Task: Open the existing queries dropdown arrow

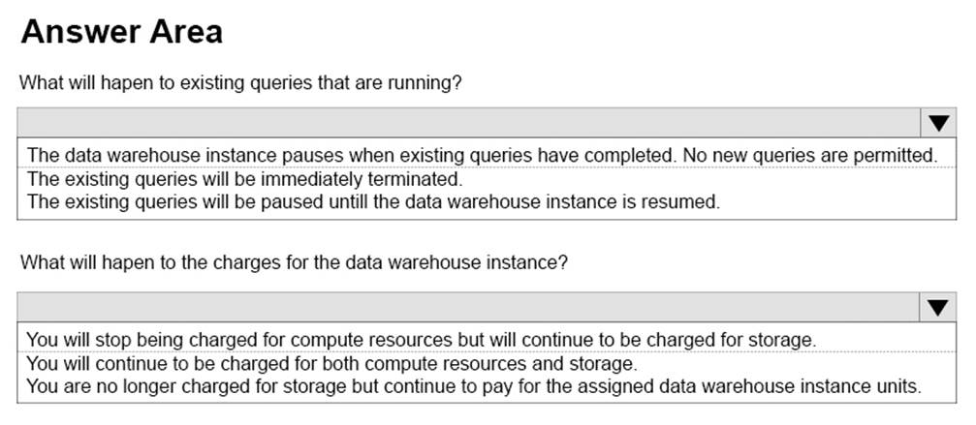Action: (937, 123)
